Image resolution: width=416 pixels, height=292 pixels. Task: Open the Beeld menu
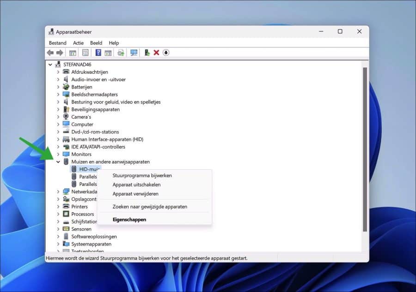click(96, 43)
